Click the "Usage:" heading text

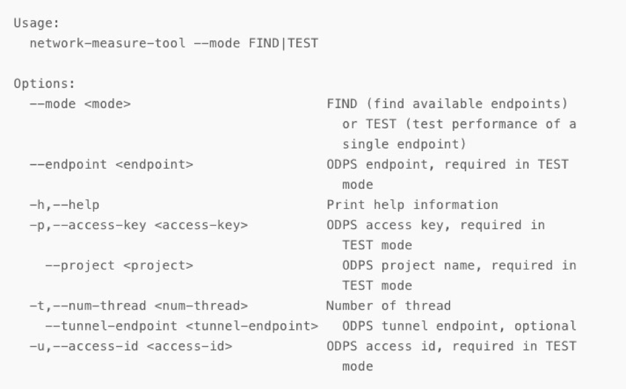pos(36,23)
